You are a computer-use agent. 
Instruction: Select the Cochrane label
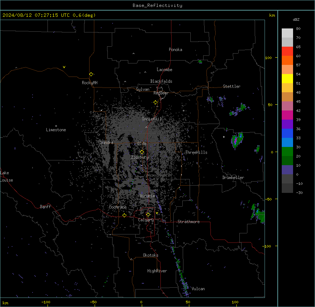coord(118,207)
